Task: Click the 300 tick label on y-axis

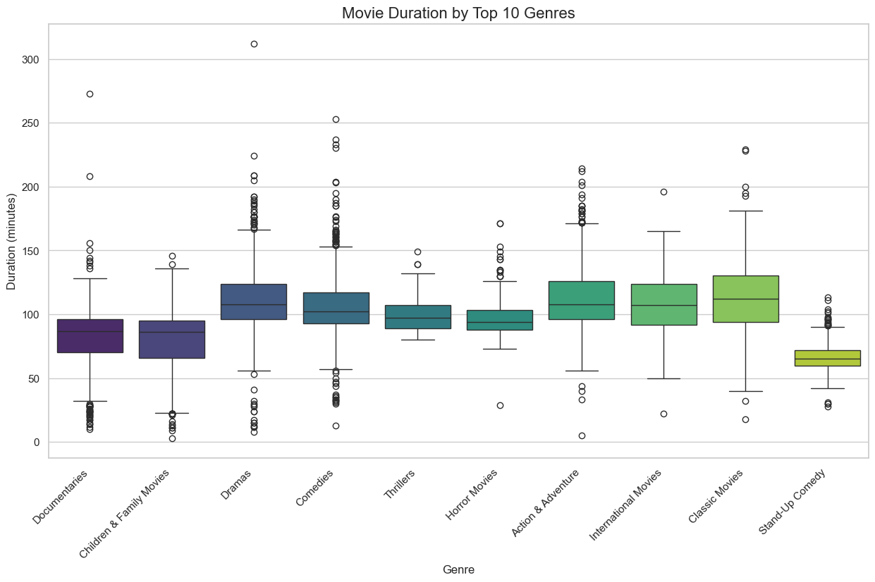Action: pos(30,60)
